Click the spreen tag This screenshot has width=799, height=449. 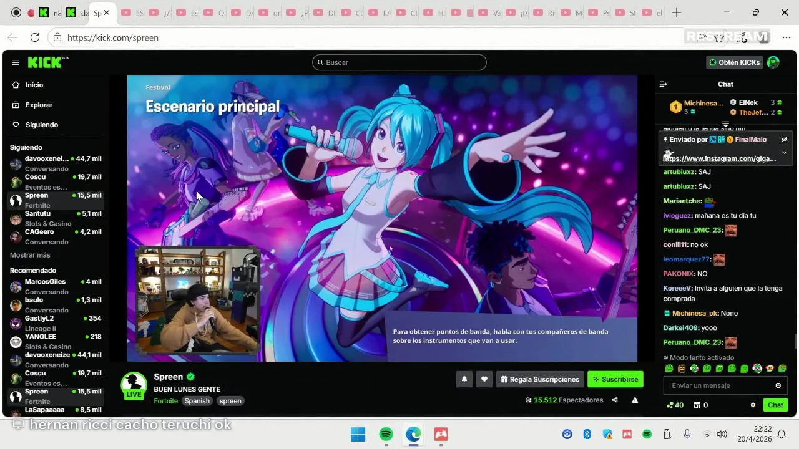230,401
